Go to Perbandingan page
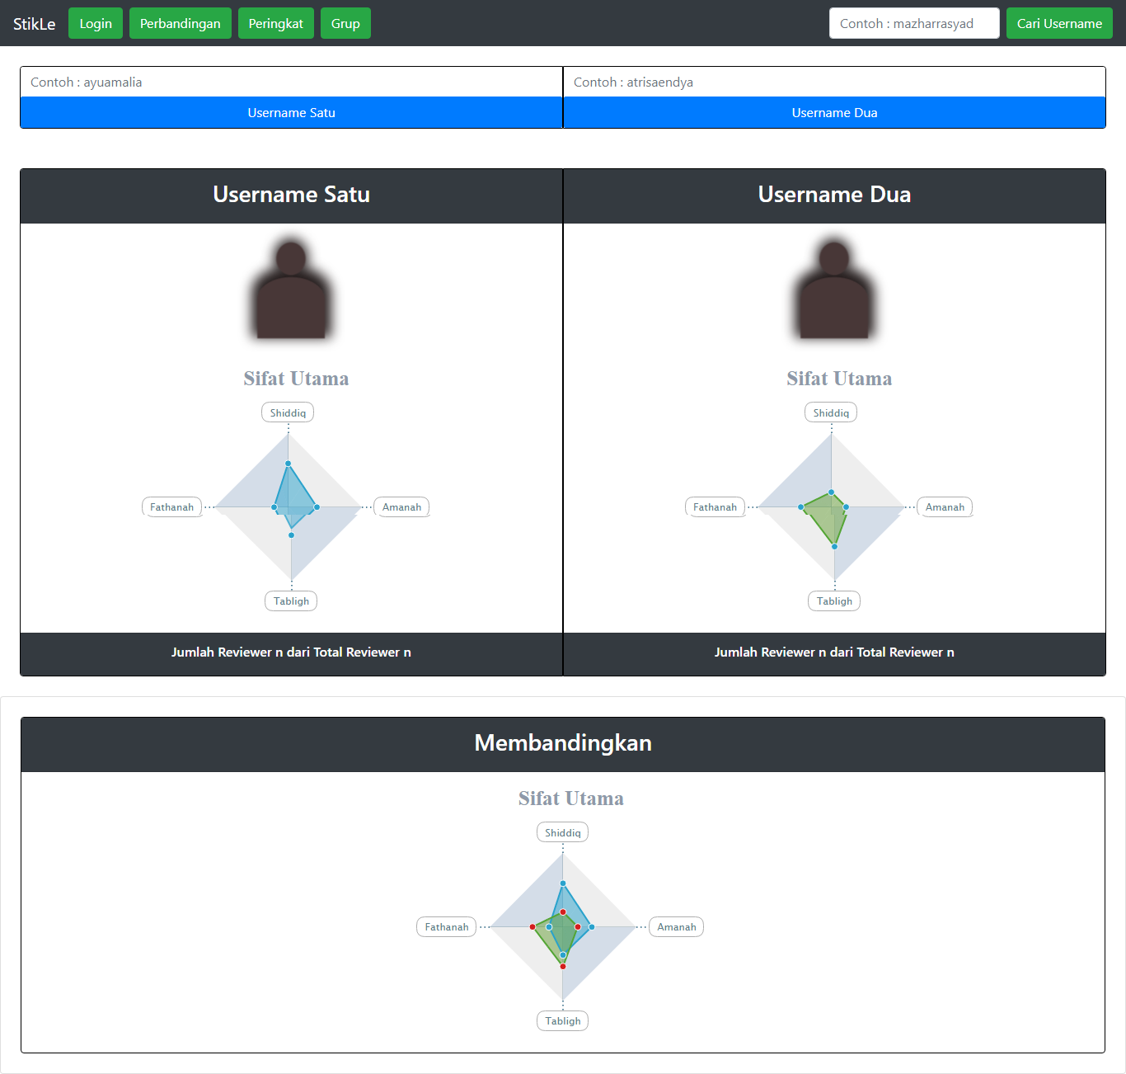This screenshot has width=1126, height=1074. [181, 23]
